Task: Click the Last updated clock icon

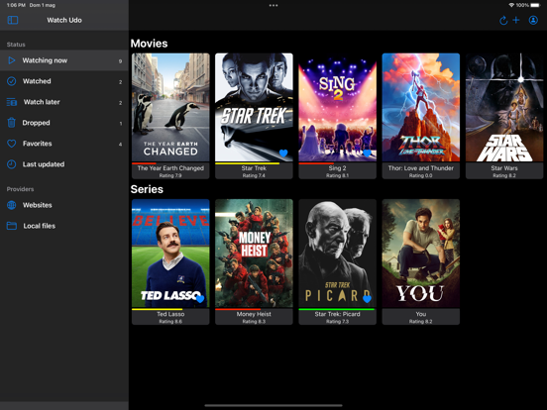Action: click(x=12, y=164)
